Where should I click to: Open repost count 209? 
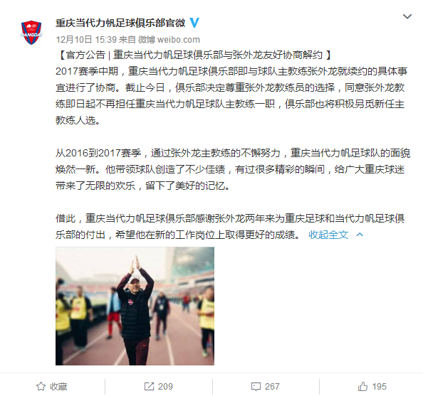coord(165,387)
